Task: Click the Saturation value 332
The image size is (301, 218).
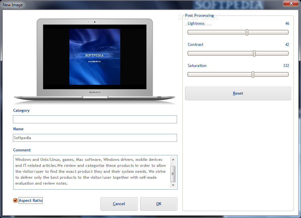Action: pyautogui.click(x=286, y=66)
